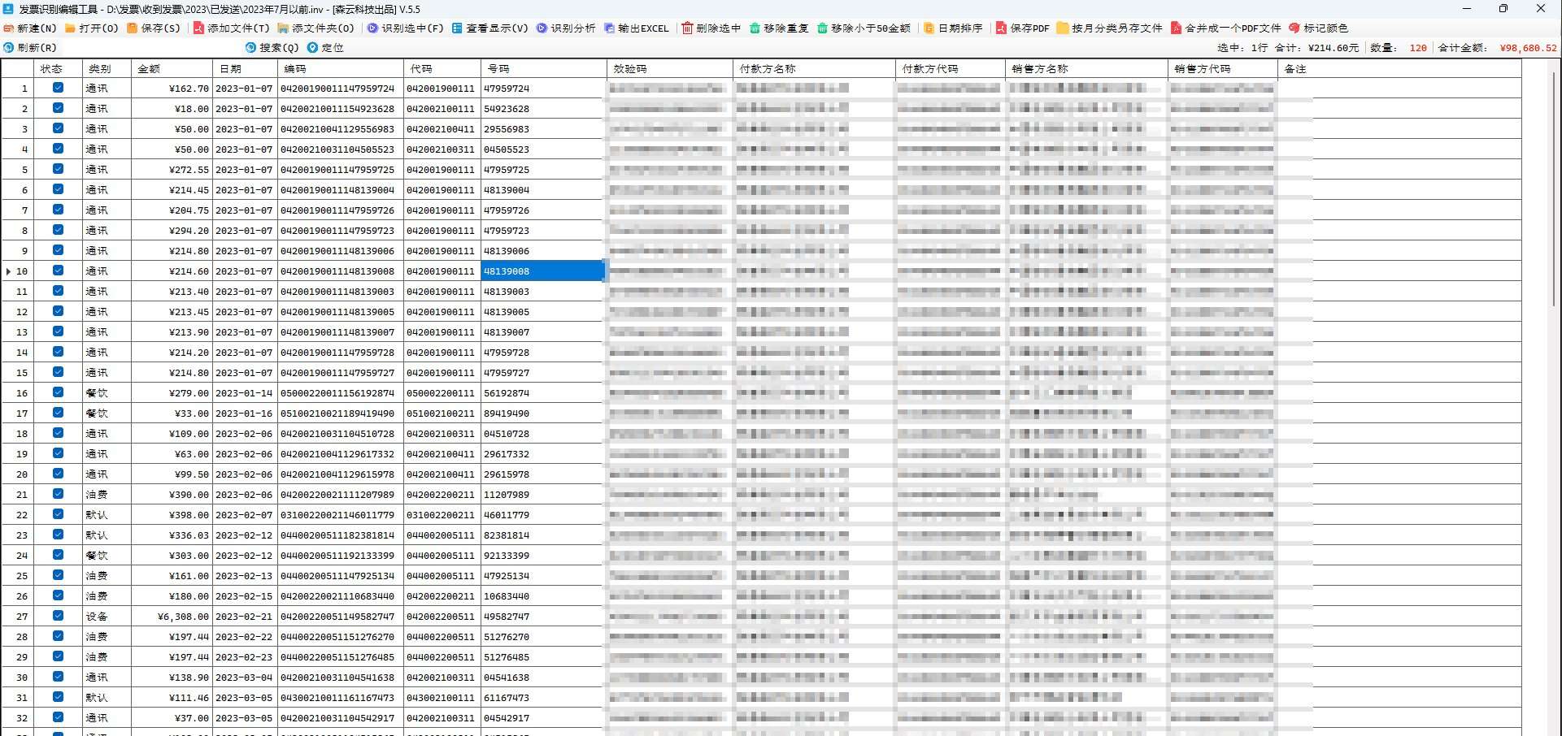Toggle the checkbox for row 16

(58, 392)
